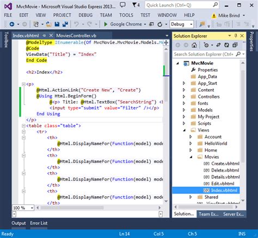The height and width of the screenshot is (238, 258).
Task: Open the TOOLS menu
Action: (126, 15)
